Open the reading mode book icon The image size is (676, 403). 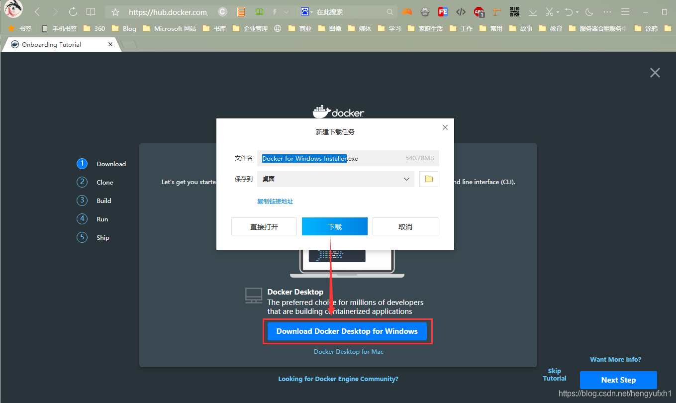point(91,11)
